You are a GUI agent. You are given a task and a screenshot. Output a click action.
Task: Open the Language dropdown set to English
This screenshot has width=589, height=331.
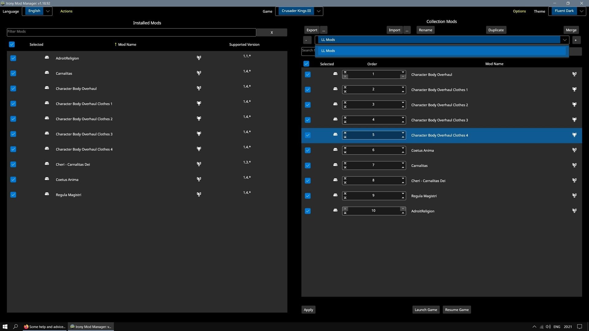point(37,11)
